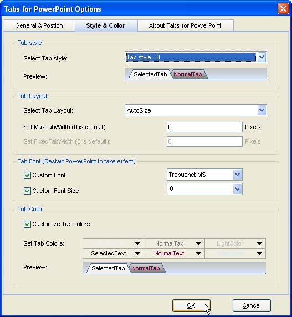Uncheck the Custom Font Size checkbox
Image resolution: width=292 pixels, height=317 pixels.
(27, 191)
